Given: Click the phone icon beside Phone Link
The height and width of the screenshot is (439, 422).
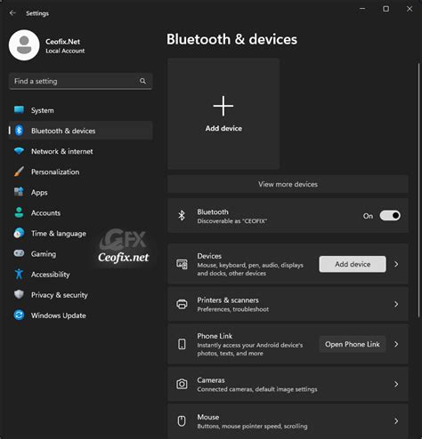Looking at the screenshot, I should pyautogui.click(x=182, y=344).
